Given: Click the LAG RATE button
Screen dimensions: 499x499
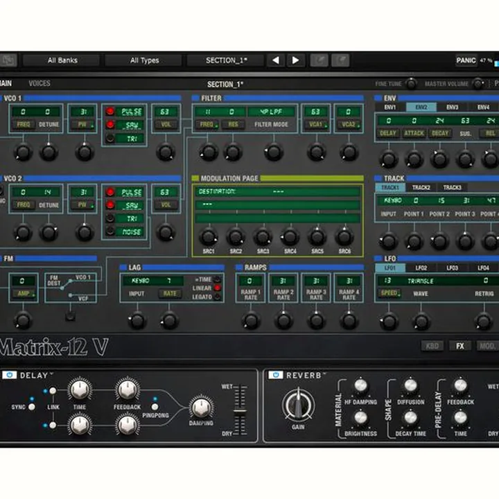Looking at the screenshot, I should [x=170, y=293].
